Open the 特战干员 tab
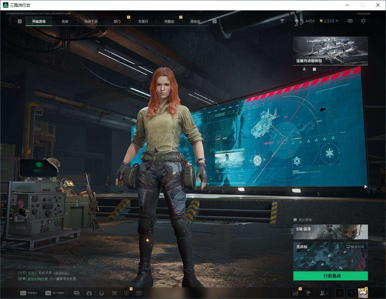Viewport: 386px width, 299px height. (91, 21)
